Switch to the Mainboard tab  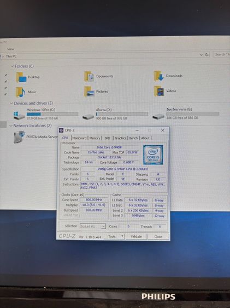[x=79, y=138]
